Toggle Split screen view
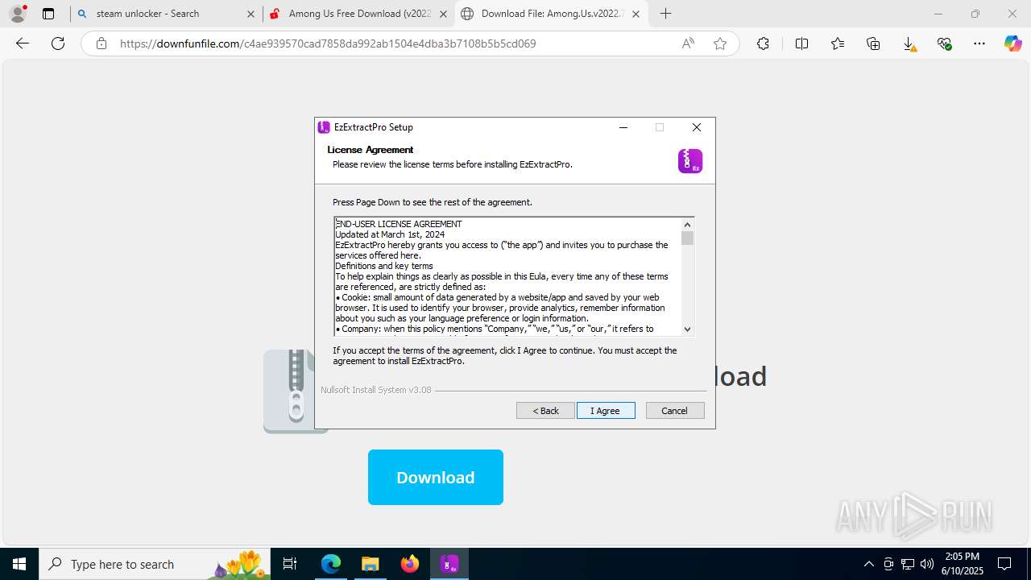 point(801,43)
